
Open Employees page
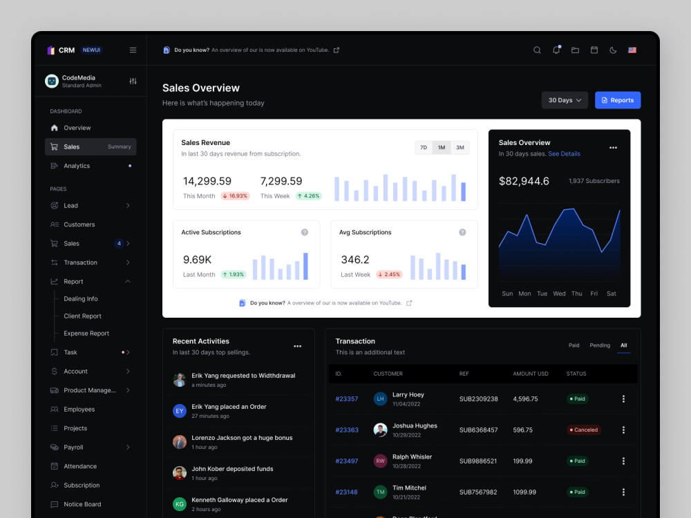pos(91,409)
